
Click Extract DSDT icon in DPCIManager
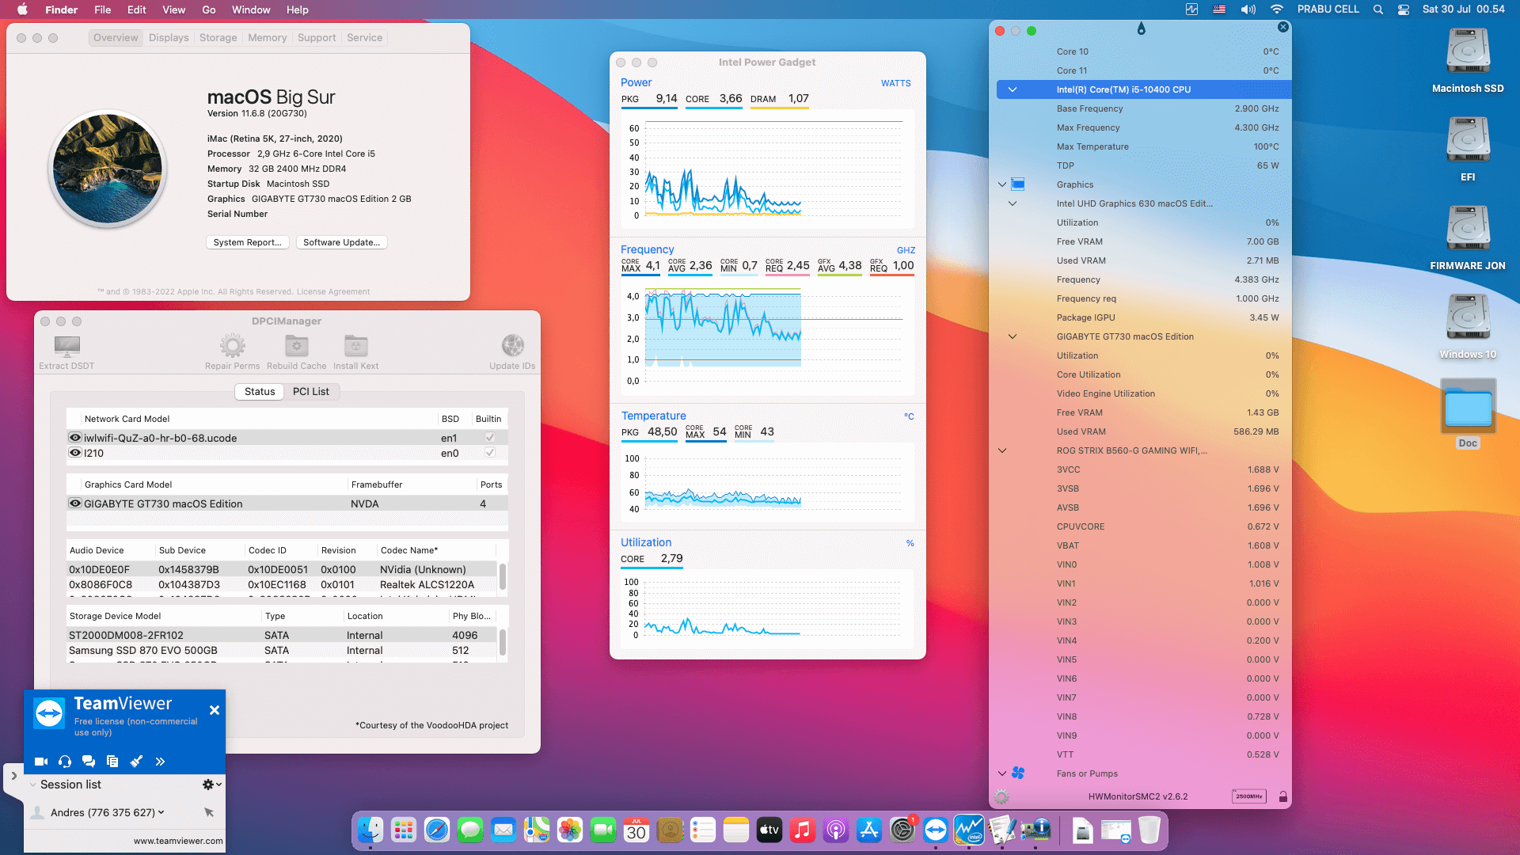[x=66, y=346]
